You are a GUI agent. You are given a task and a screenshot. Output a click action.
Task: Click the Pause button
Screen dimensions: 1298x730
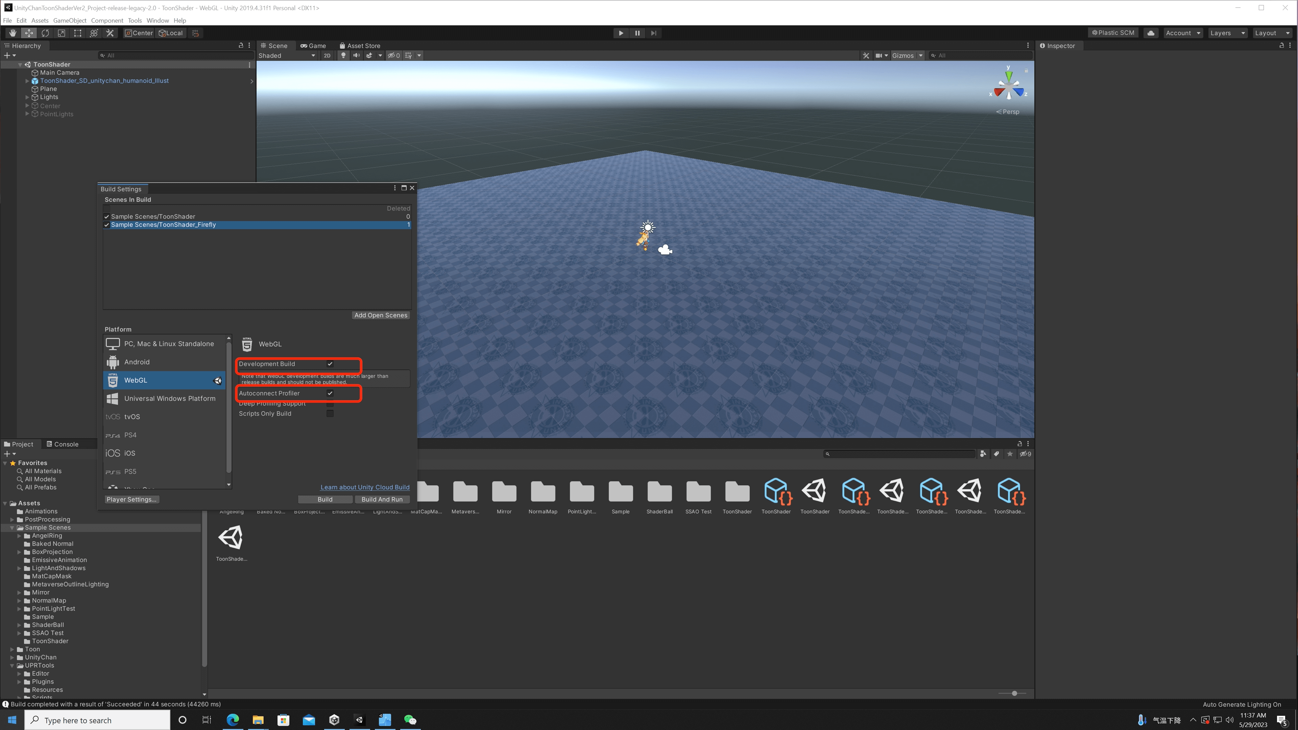point(637,33)
